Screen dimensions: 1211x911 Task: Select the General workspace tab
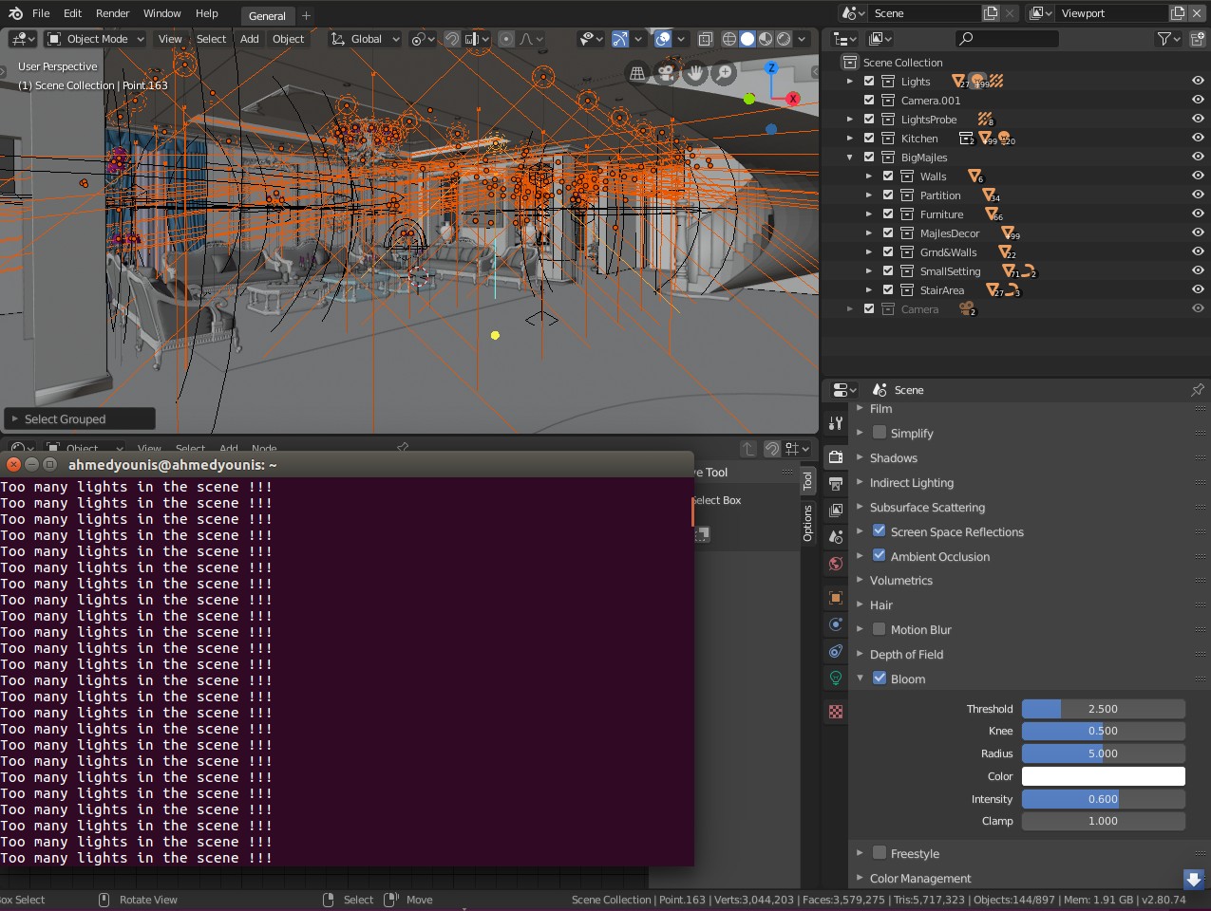(267, 15)
